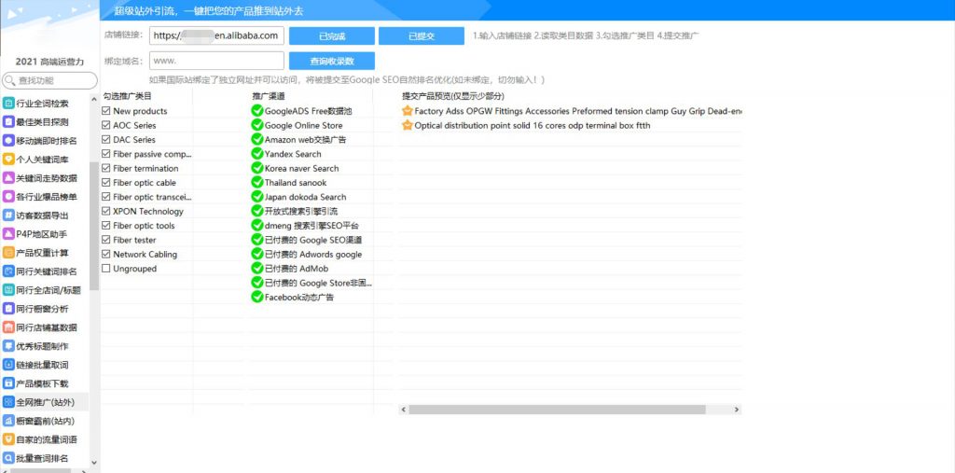
Task: Click the 已完成 button
Action: 332,36
